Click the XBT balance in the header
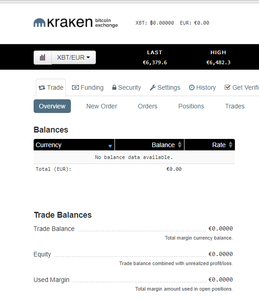 154,23
